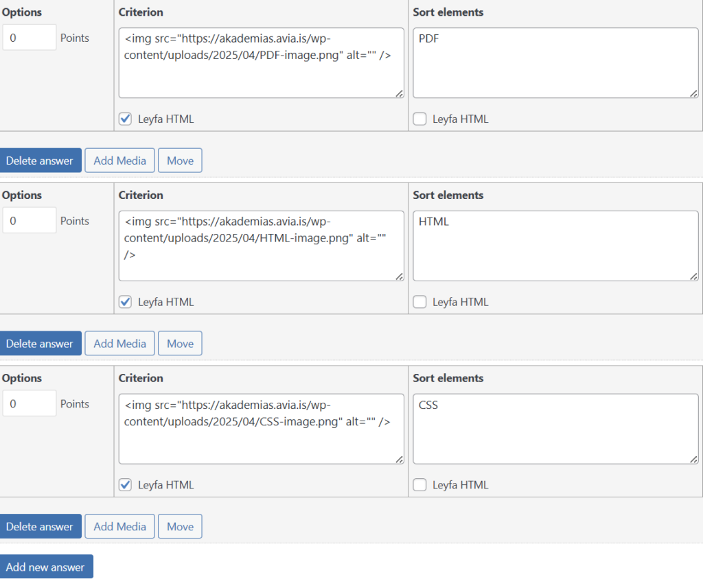Uncheck Leyfa HTML under PDF criterion

click(x=126, y=119)
